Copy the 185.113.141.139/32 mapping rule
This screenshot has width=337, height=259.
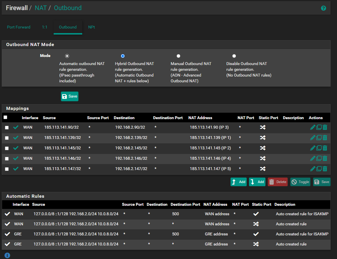[319, 138]
